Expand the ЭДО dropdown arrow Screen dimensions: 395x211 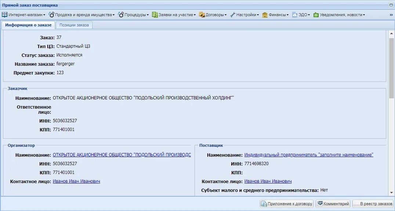(309, 15)
